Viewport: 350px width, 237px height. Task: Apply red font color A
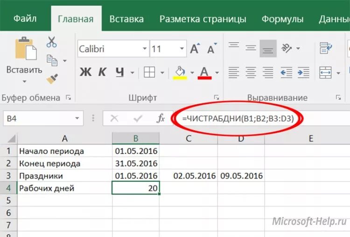tap(204, 73)
